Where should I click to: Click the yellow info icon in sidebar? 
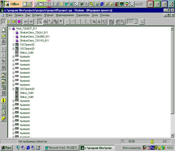point(4,100)
